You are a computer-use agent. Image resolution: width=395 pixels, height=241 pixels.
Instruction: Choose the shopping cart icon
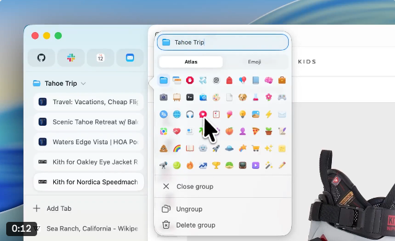click(255, 149)
